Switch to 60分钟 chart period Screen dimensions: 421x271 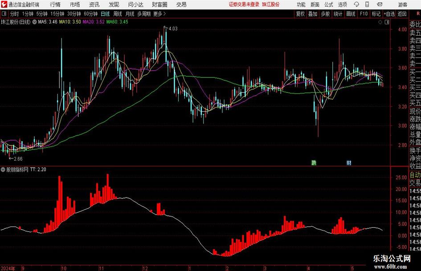click(x=91, y=14)
